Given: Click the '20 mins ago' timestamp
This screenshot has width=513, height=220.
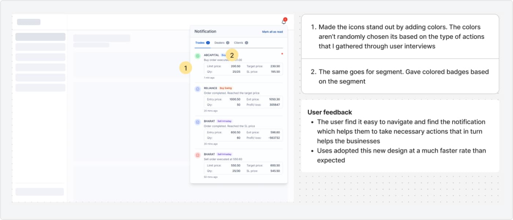Looking at the screenshot, I should tap(211, 111).
